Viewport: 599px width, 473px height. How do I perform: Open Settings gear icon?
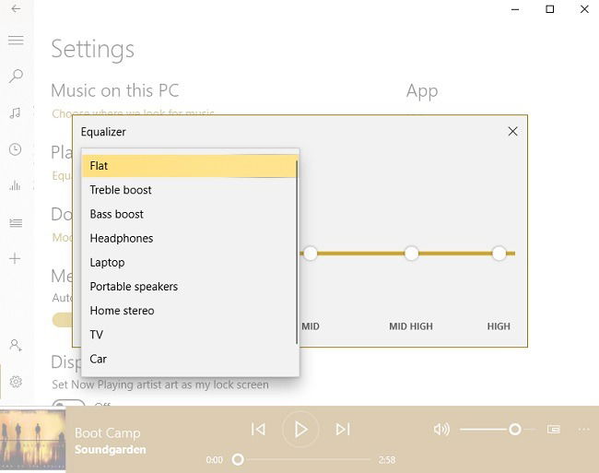pyautogui.click(x=16, y=382)
